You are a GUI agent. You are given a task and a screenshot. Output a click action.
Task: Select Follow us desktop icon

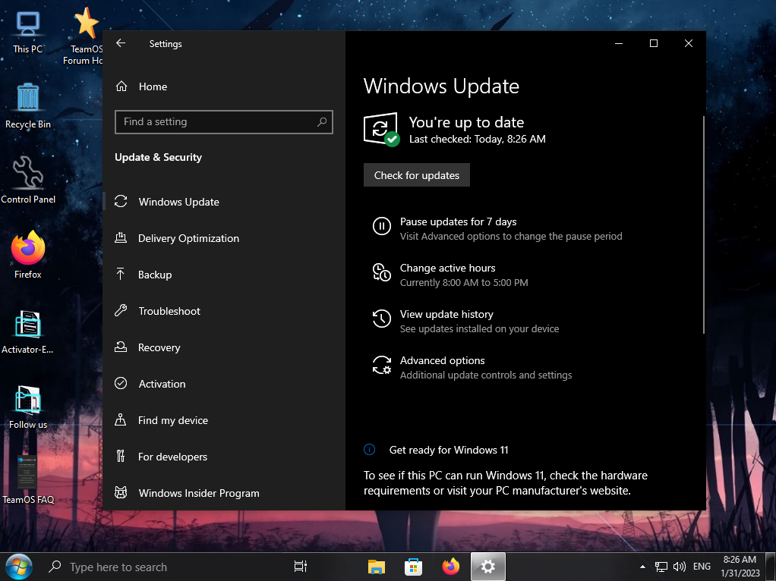[27, 407]
